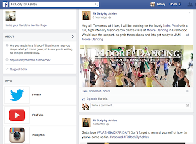Image resolution: width=196 pixels, height=144 pixels.
Task: Open Ashley's profile in the top bar
Action: [x=158, y=4]
